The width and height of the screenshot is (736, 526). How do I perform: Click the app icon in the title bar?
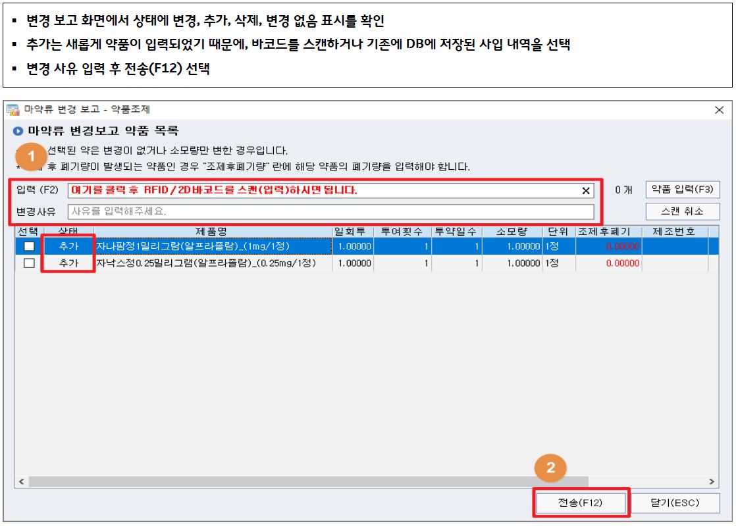click(x=13, y=109)
